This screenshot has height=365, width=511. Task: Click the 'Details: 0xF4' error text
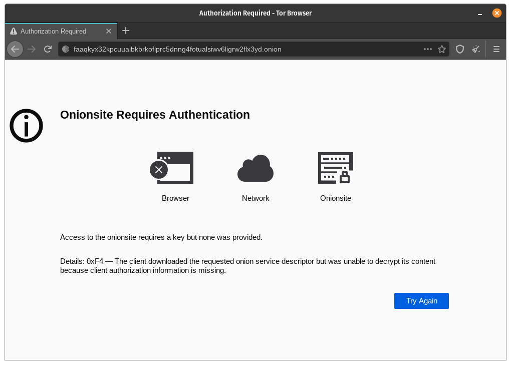(247, 266)
